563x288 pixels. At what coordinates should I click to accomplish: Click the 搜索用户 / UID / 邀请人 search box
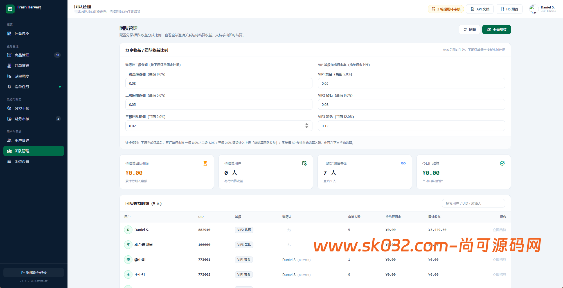pos(474,203)
